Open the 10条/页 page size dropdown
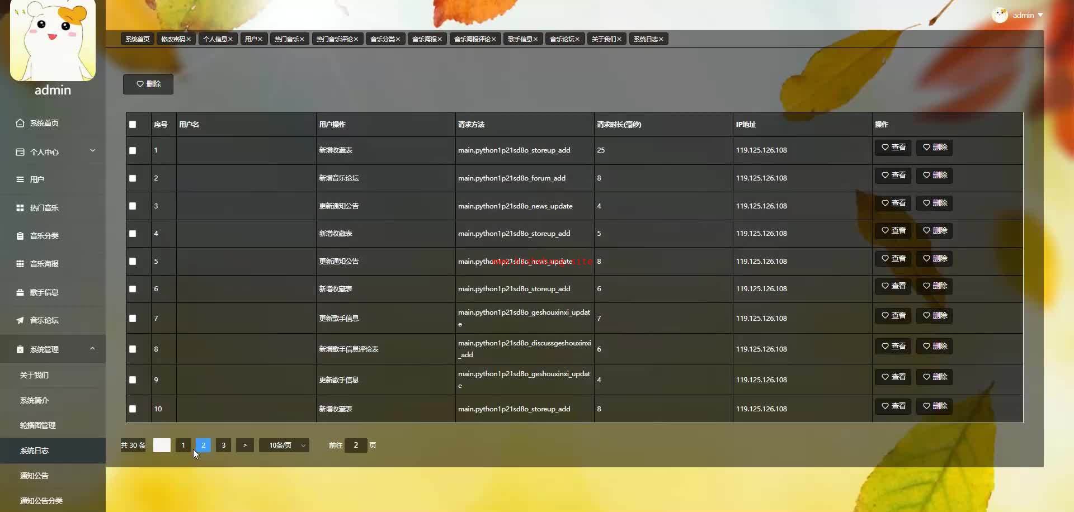This screenshot has width=1074, height=512. (284, 445)
